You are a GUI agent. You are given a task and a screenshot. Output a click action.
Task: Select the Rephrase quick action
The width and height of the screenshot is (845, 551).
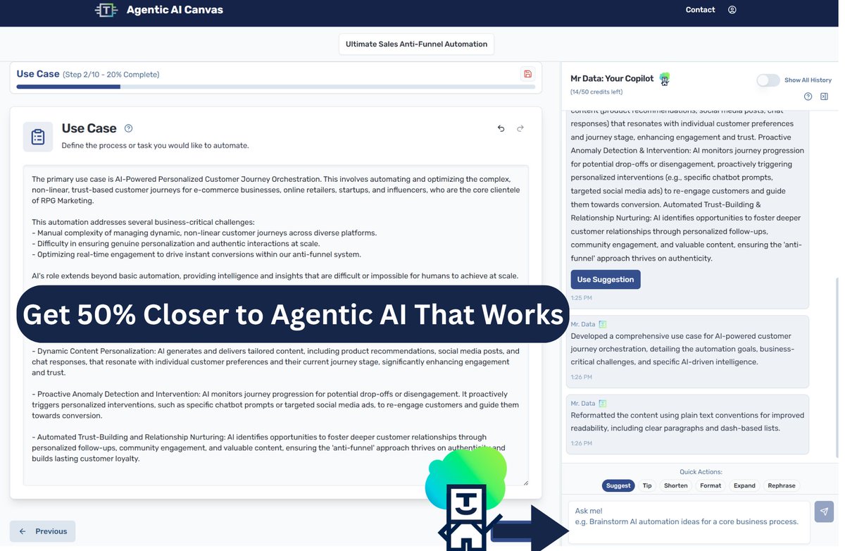[x=782, y=485]
